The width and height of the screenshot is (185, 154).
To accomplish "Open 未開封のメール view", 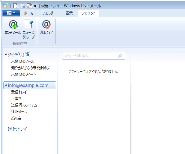I will pyautogui.click(x=23, y=61).
